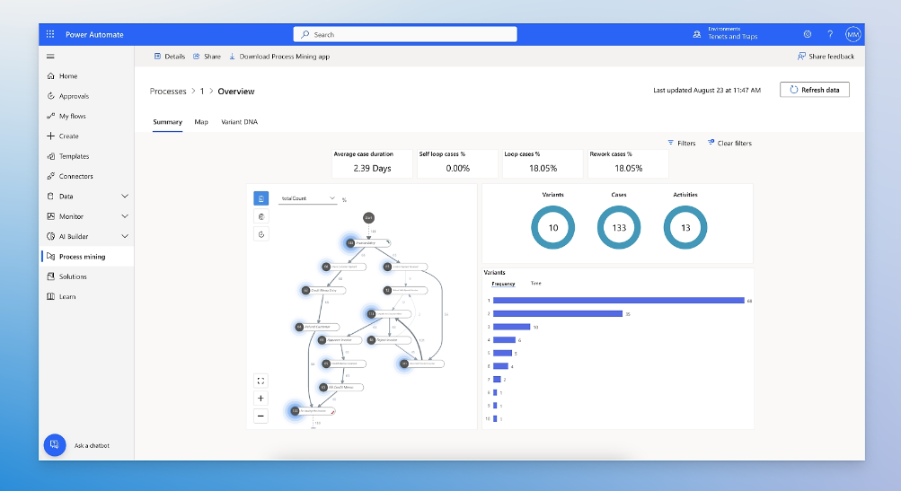Go to Processes breadcrumb

pyautogui.click(x=168, y=92)
